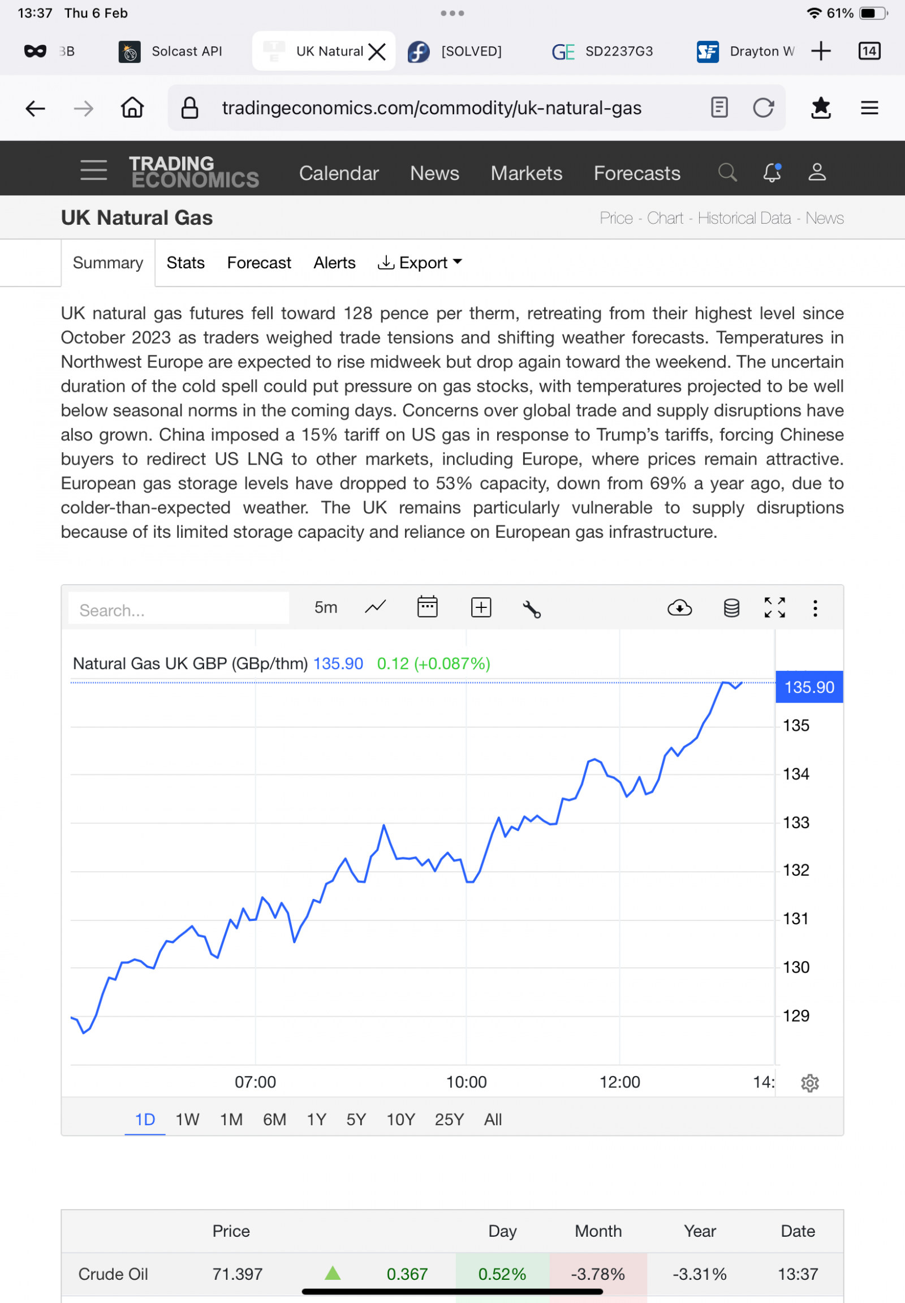This screenshot has width=905, height=1303.
Task: Switch to the Stats tab
Action: [x=186, y=263]
